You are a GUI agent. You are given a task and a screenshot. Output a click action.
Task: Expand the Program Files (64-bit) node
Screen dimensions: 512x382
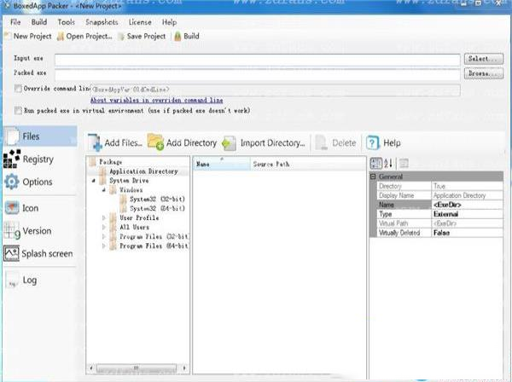[x=104, y=246]
